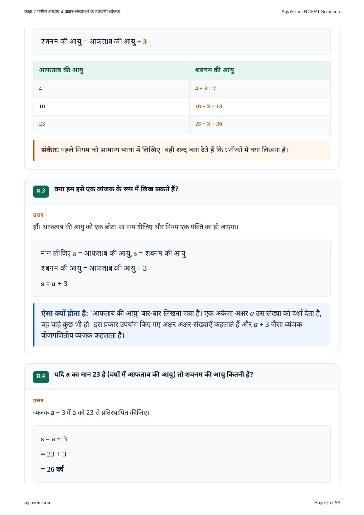The height and width of the screenshot is (515, 364).
Task: Click the chapter title header in Hindi
Action: [72, 12]
